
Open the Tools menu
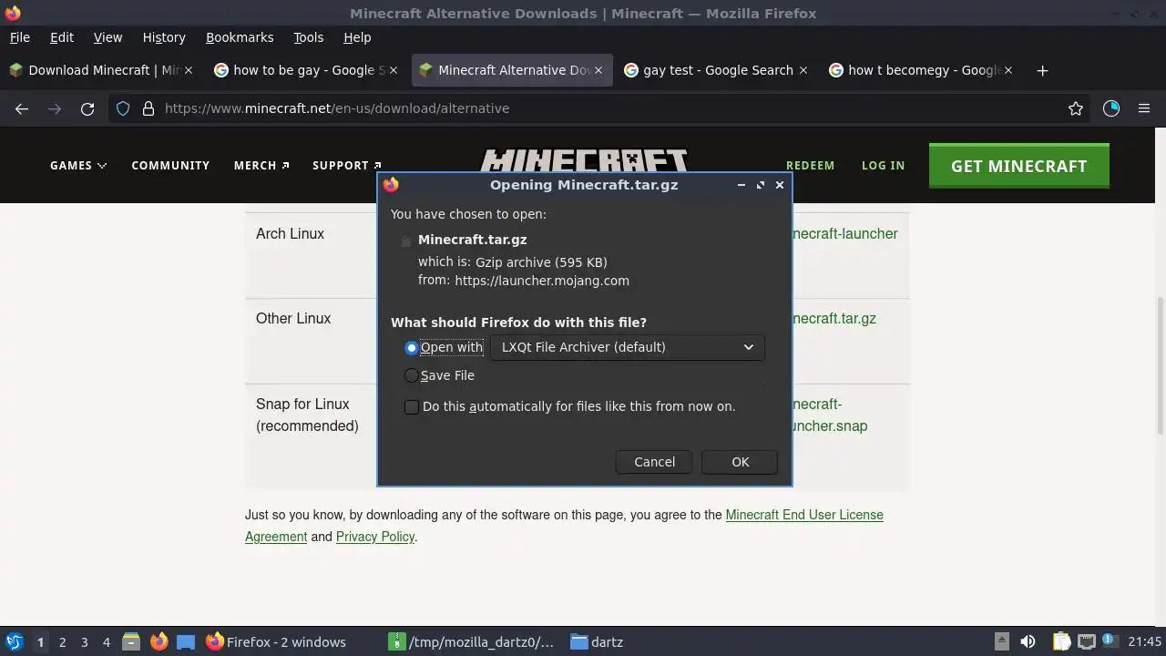[x=308, y=37]
